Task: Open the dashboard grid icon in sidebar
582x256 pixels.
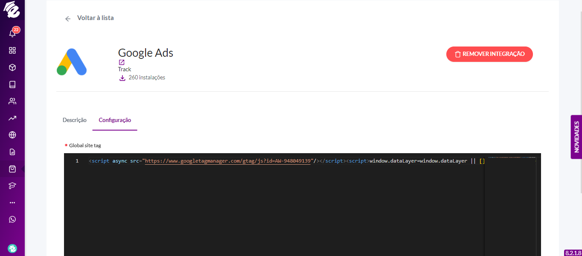Action: tap(12, 50)
